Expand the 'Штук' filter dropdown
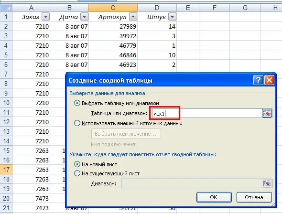 (x=172, y=17)
